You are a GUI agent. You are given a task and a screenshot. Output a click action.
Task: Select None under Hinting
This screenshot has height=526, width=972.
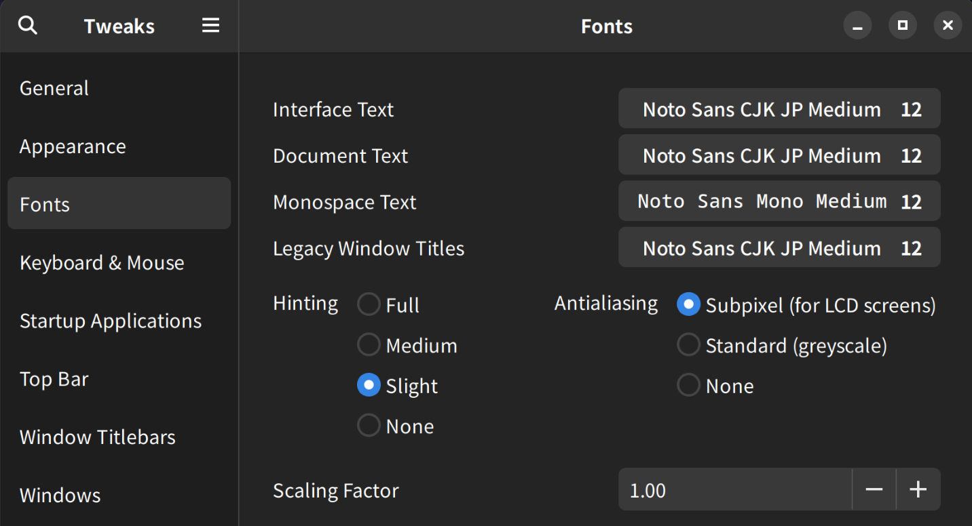pyautogui.click(x=396, y=426)
